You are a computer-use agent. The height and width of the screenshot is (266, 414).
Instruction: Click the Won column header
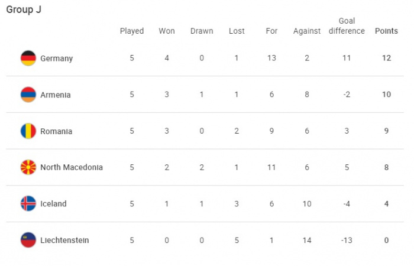(x=167, y=31)
